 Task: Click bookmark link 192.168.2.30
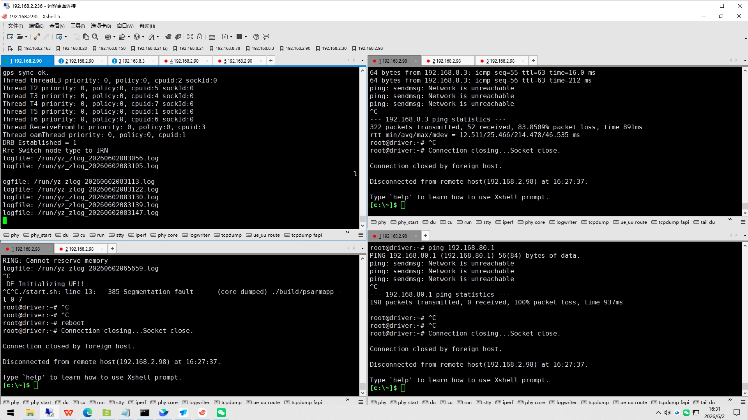(x=331, y=48)
